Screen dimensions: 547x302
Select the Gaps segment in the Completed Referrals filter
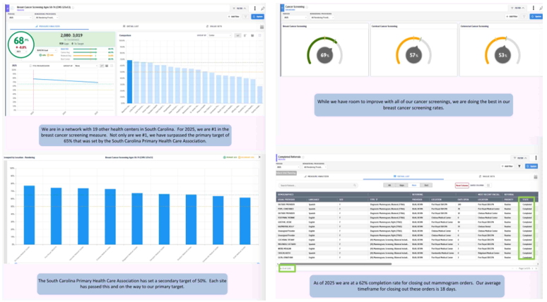click(401, 186)
